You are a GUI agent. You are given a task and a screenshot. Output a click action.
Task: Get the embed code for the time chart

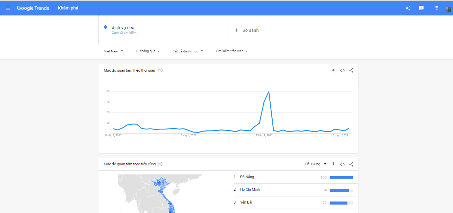point(342,70)
